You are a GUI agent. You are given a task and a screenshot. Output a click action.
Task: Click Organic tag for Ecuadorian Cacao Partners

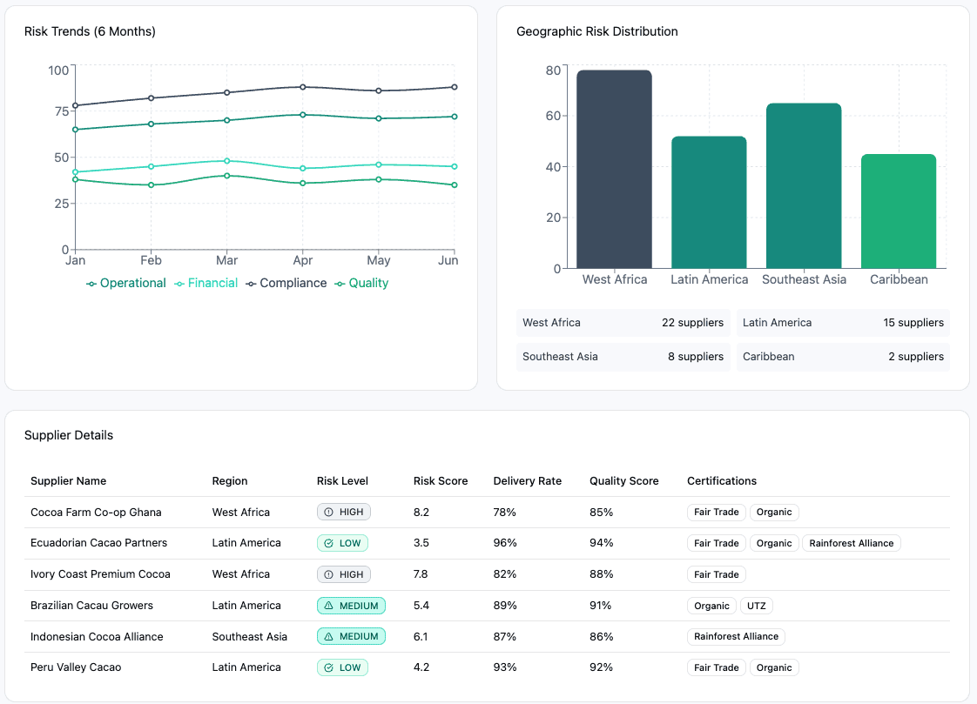pos(774,543)
